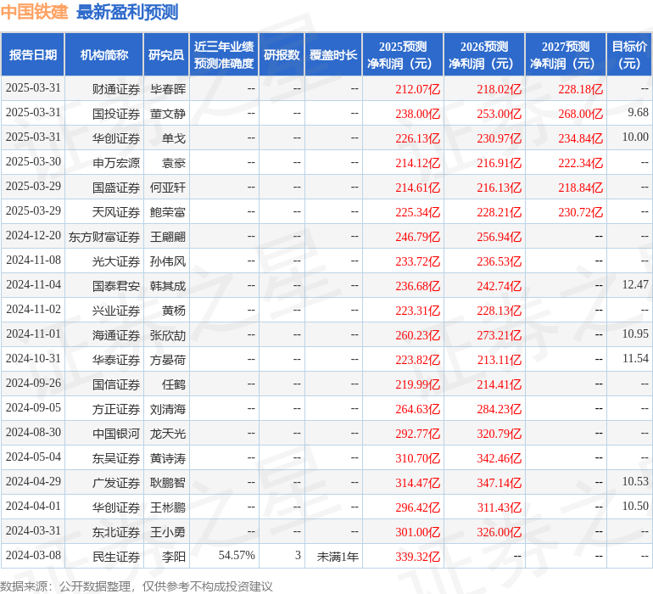Click the 326.00亿 profit forecast
Image resolution: width=653 pixels, height=594 pixels.
(x=499, y=531)
